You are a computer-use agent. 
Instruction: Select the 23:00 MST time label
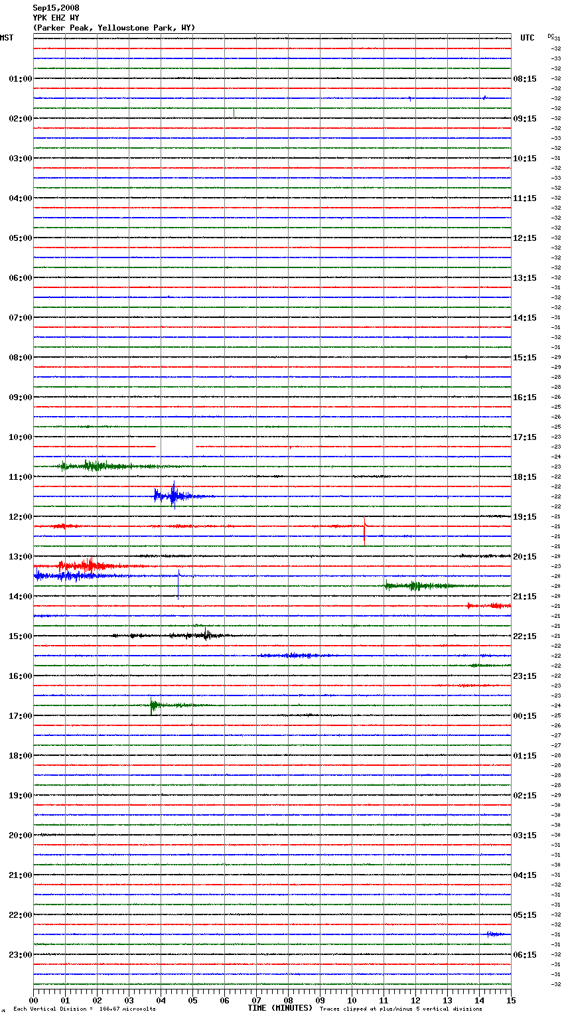pos(20,955)
